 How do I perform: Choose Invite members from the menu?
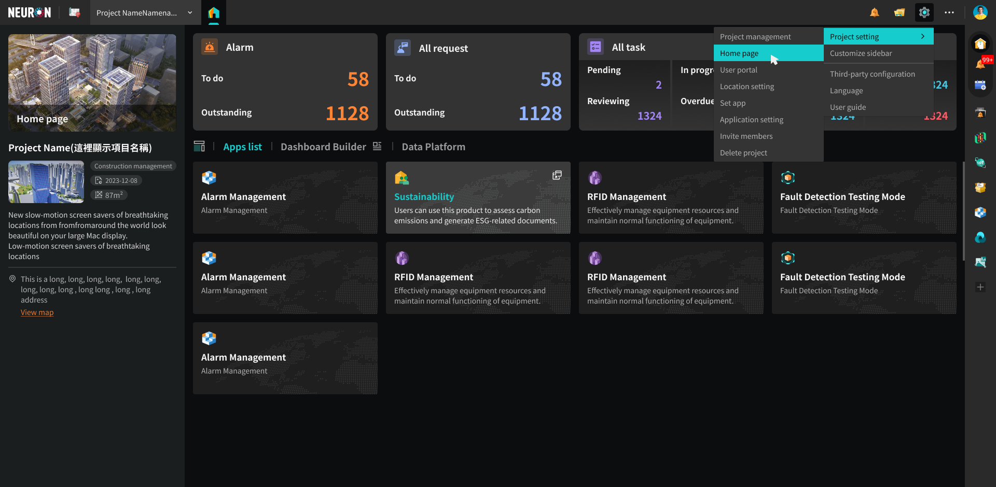[x=746, y=136]
